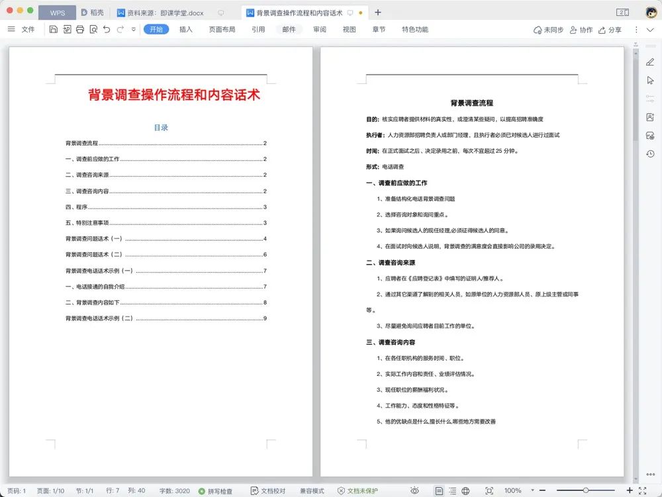662x497 pixels.
Task: Click the 兼容模式 status bar label
Action: [312, 491]
